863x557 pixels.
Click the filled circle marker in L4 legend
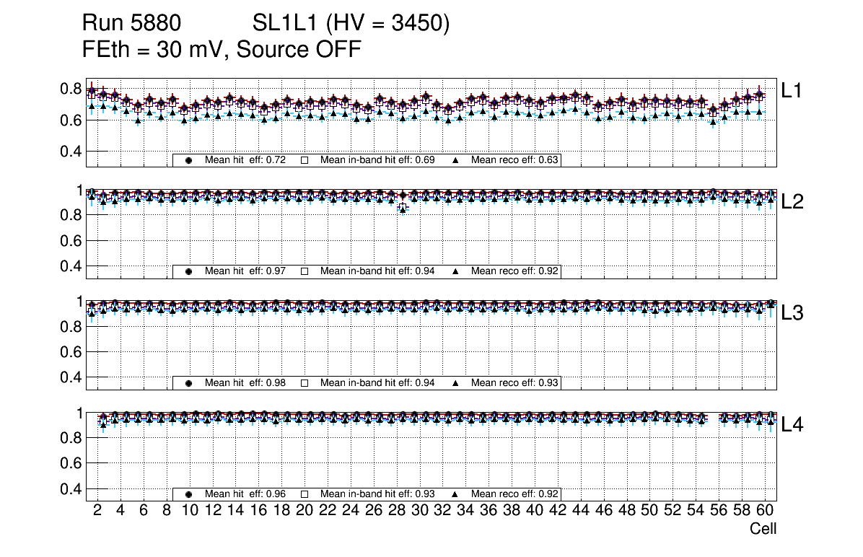click(x=189, y=494)
